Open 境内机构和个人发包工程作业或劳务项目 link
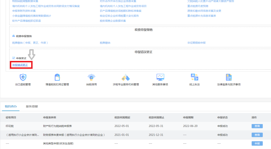The height and width of the screenshot is (149, 271). (x=123, y=6)
